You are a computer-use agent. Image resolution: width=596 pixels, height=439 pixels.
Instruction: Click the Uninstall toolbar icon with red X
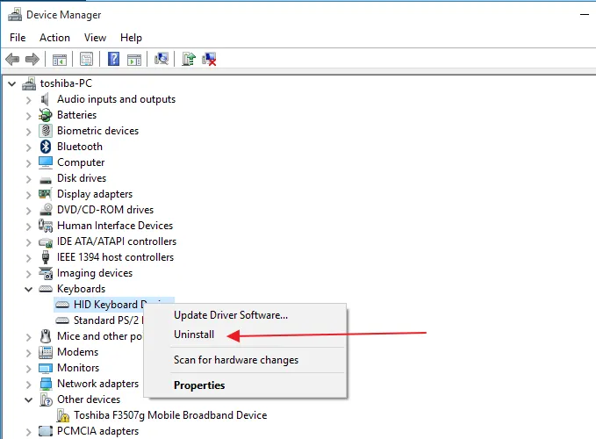(x=210, y=60)
